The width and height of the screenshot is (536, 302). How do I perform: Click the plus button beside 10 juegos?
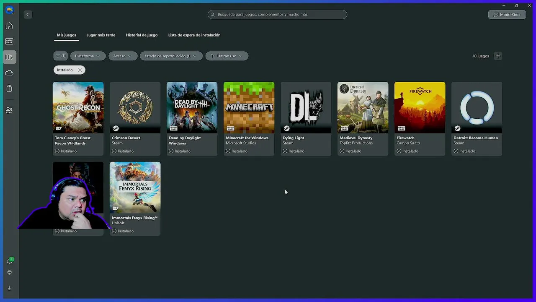[498, 56]
